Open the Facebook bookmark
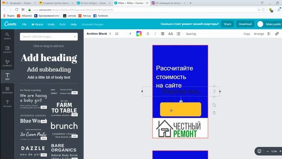Viewport: 282px width, 159px height. click(x=100, y=16)
